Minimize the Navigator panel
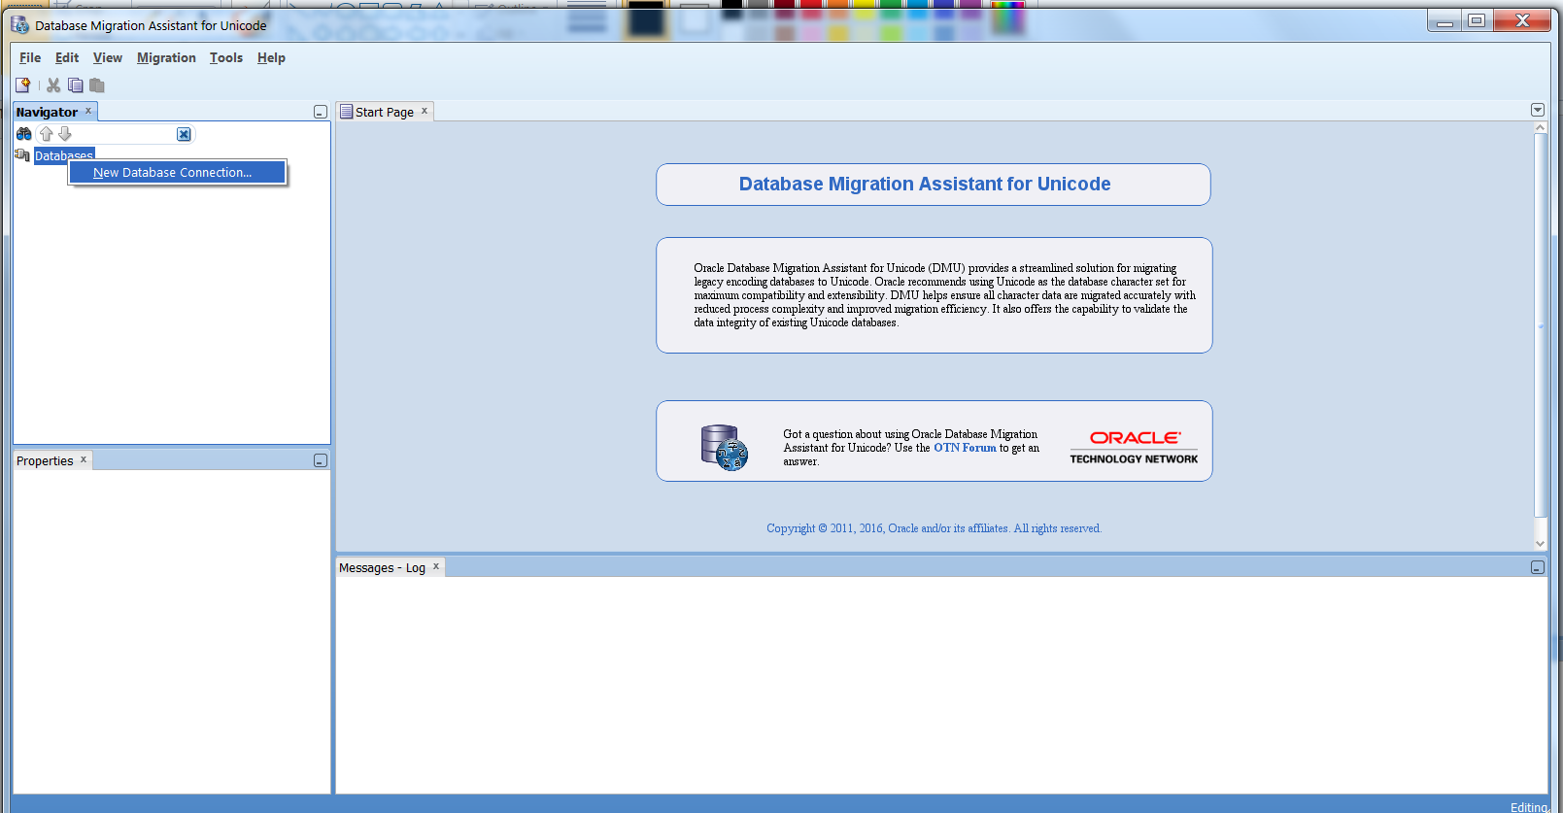The width and height of the screenshot is (1563, 813). [320, 113]
